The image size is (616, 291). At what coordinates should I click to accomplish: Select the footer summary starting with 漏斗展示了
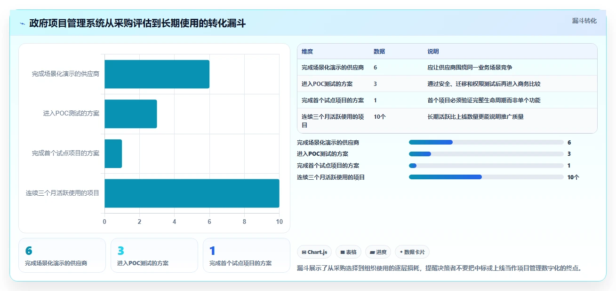point(440,268)
